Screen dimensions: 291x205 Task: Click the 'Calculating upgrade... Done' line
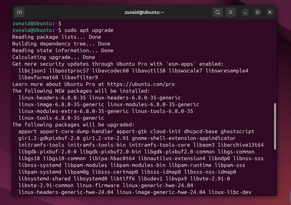[55, 57]
